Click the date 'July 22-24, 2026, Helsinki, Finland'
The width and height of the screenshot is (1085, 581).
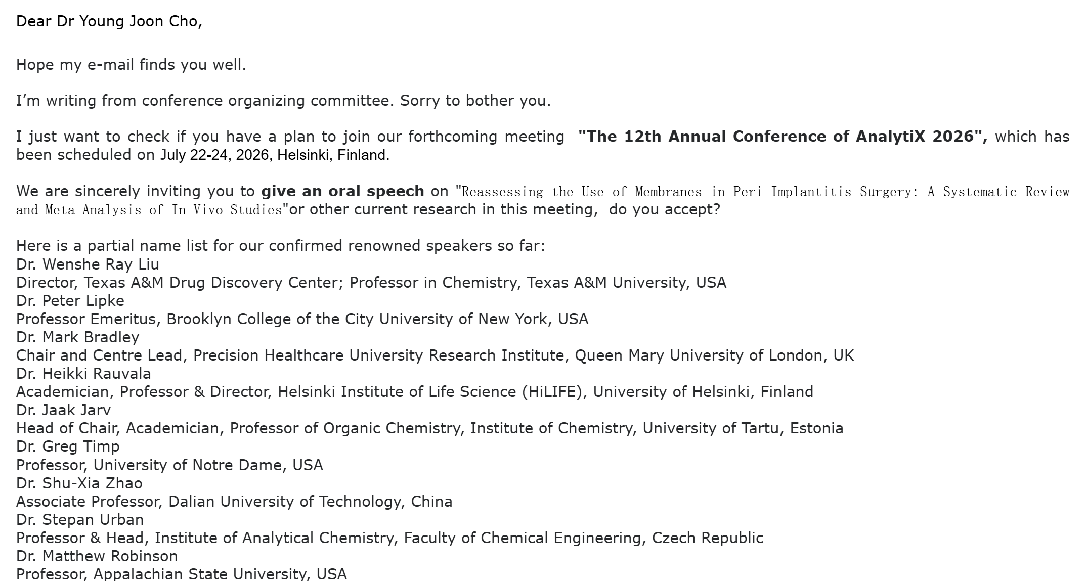(273, 155)
